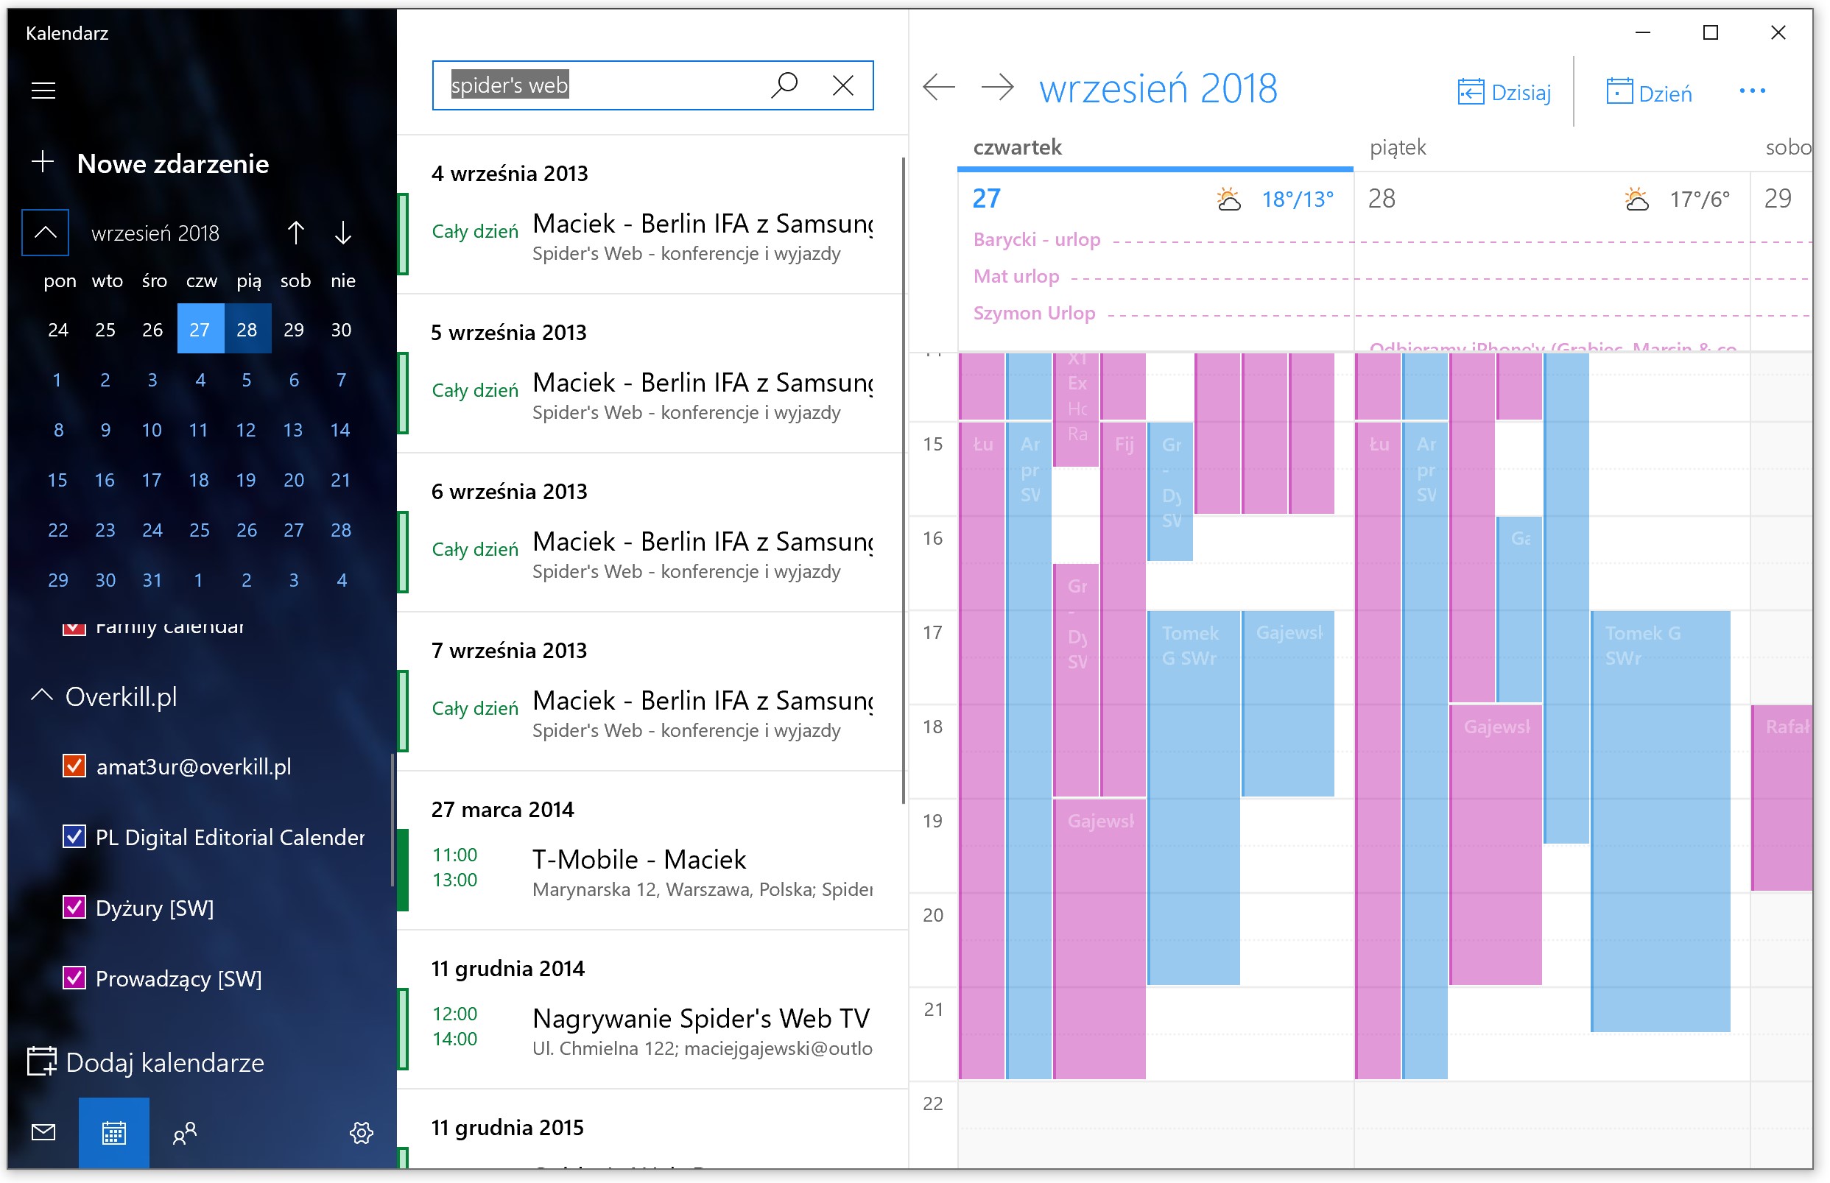The width and height of the screenshot is (1830, 1183).
Task: Maximize the Kalendarz window
Action: 1710,32
